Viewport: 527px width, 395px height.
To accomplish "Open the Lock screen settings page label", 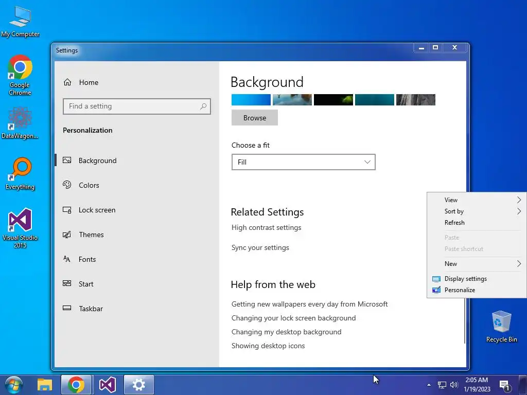I will pyautogui.click(x=97, y=210).
